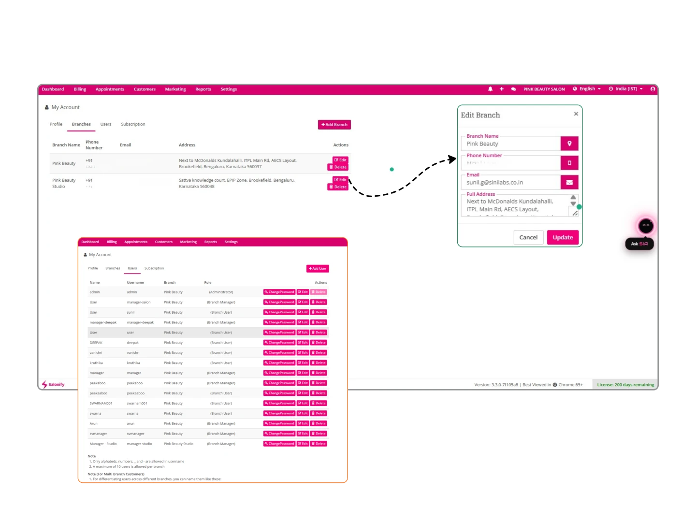Click the Ask SIA button
The width and height of the screenshot is (696, 522).
(x=639, y=244)
